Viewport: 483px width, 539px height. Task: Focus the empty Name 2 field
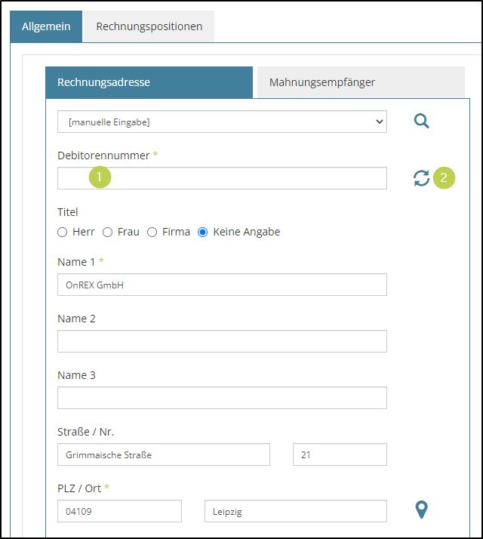222,341
